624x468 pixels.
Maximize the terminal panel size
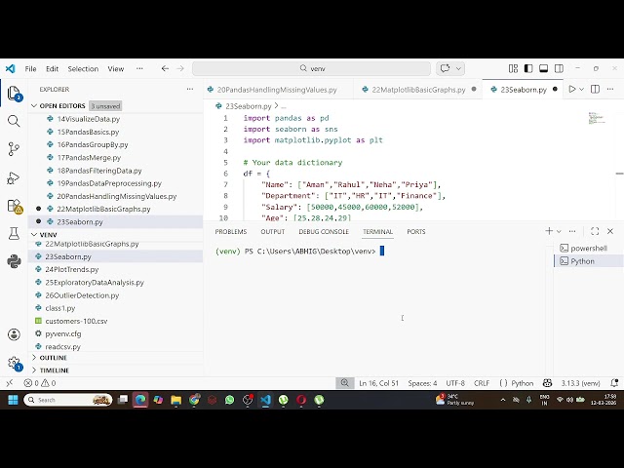(595, 231)
